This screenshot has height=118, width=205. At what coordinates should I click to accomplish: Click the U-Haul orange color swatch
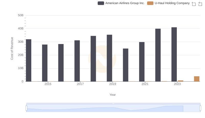pyautogui.click(x=150, y=3)
